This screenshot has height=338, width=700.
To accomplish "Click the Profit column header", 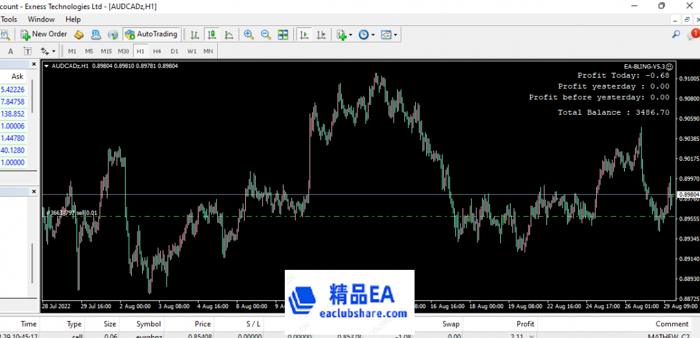I will [x=525, y=324].
